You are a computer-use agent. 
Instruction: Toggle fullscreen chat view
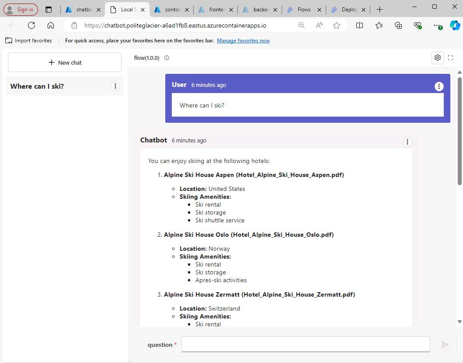click(450, 58)
